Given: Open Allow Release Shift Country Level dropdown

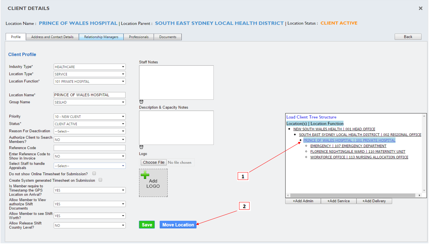Looking at the screenshot, I should click(90, 225).
